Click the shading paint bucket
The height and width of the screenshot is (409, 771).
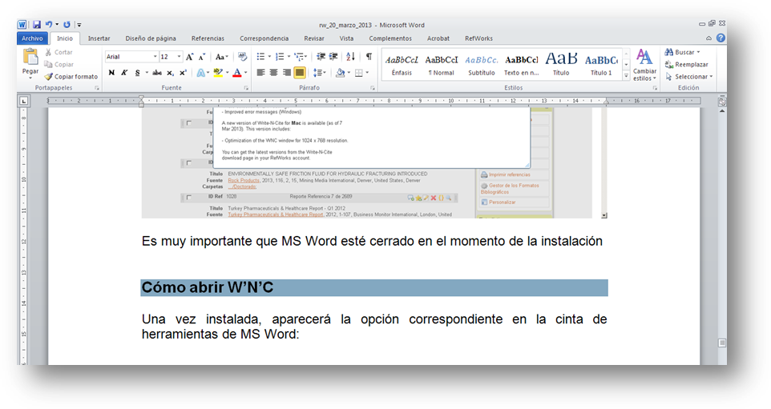[340, 73]
